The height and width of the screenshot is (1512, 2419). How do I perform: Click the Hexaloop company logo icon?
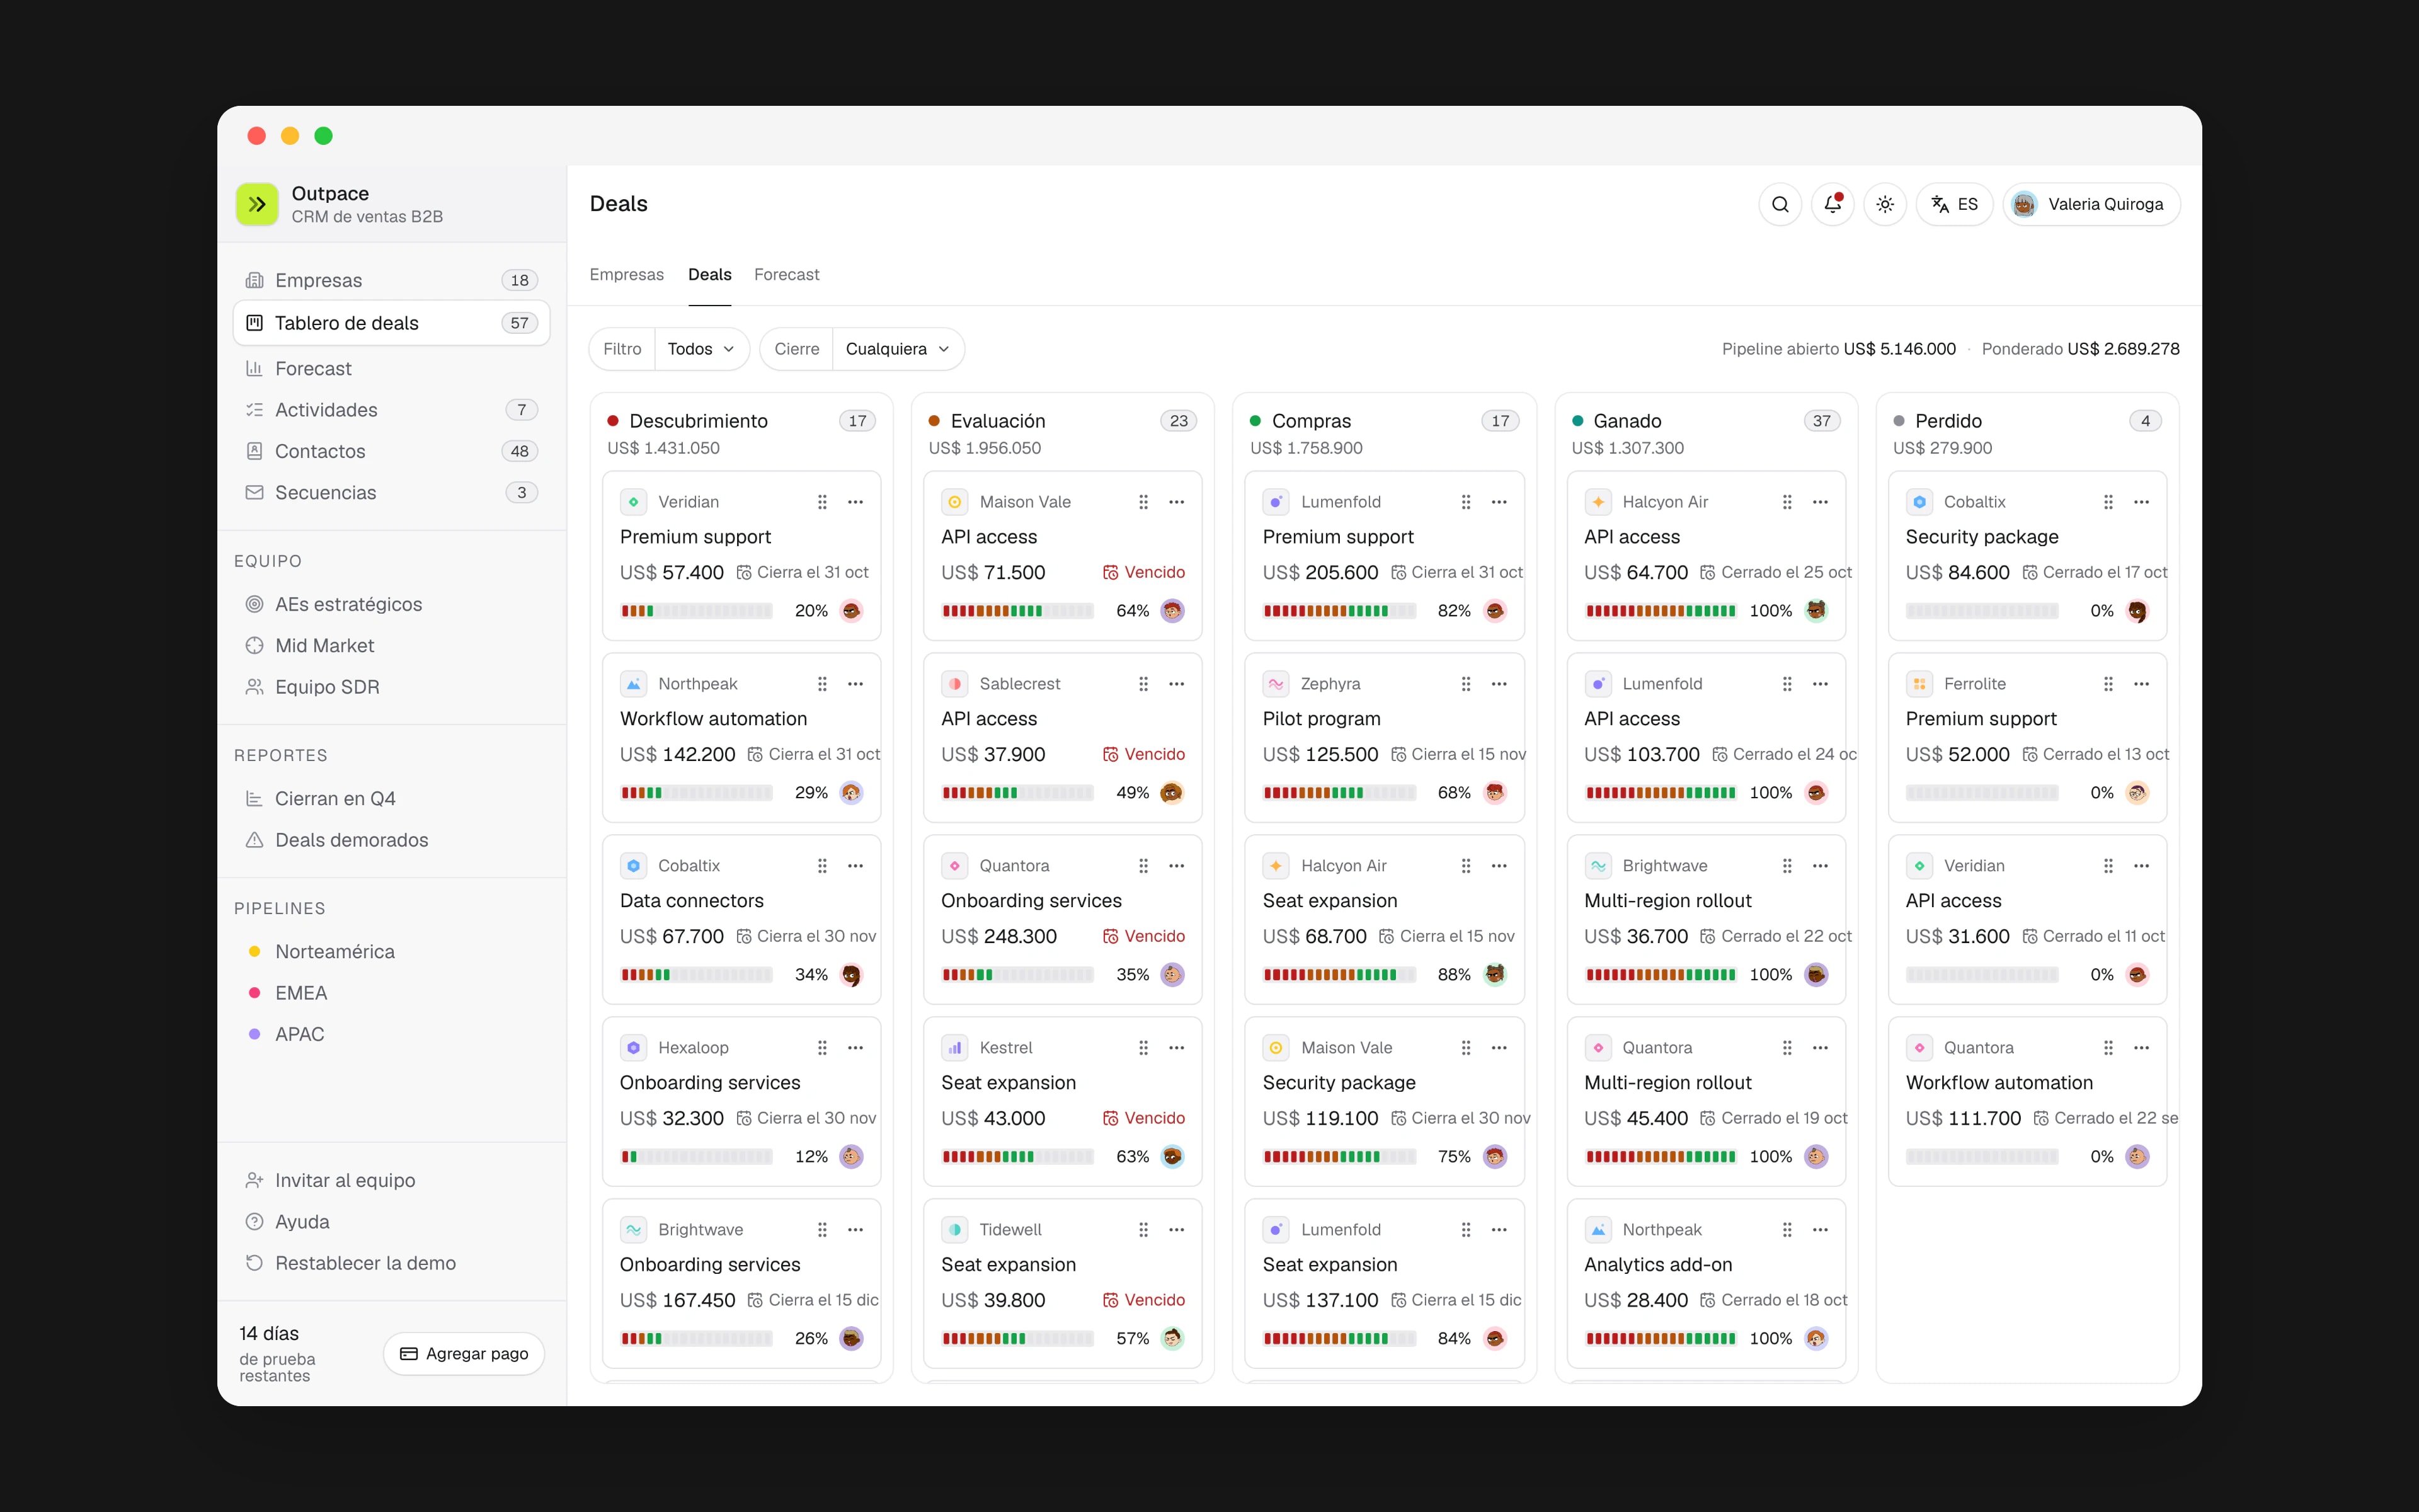(634, 1048)
